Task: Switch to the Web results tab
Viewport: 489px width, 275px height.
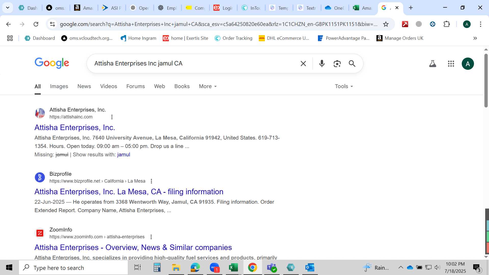Action: [159, 86]
